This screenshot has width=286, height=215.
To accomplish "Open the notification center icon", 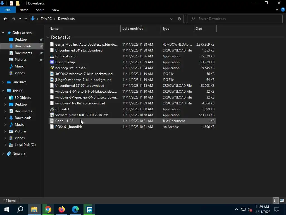I will click(x=277, y=209).
